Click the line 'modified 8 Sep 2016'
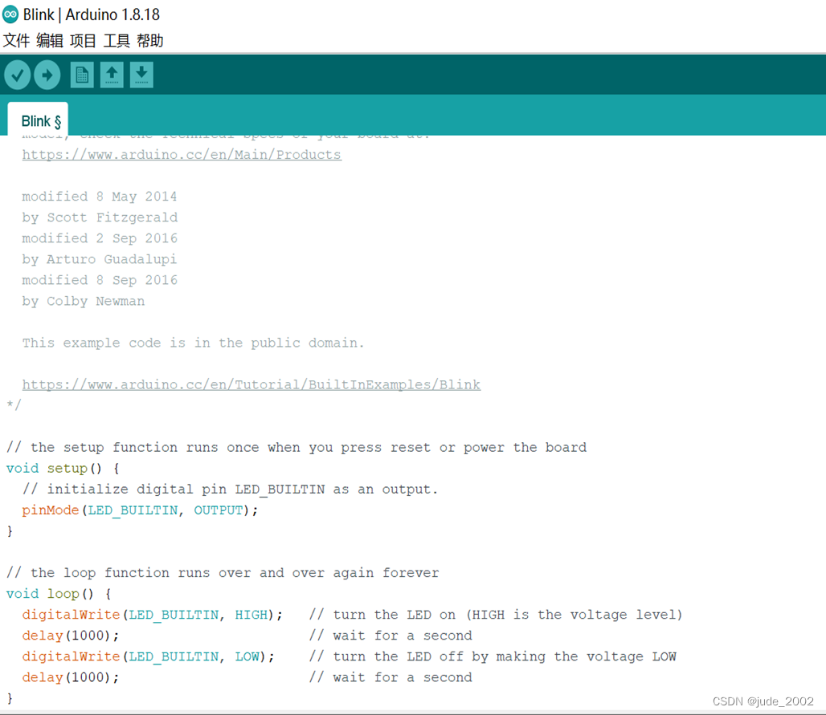The image size is (826, 715). click(100, 280)
